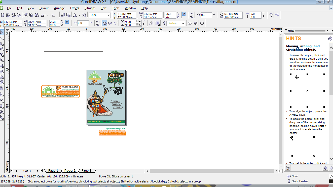Click the Print icon in toolbar

coord(19,15)
